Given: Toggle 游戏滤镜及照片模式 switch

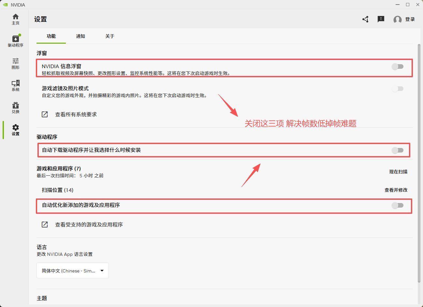Looking at the screenshot, I should [398, 89].
